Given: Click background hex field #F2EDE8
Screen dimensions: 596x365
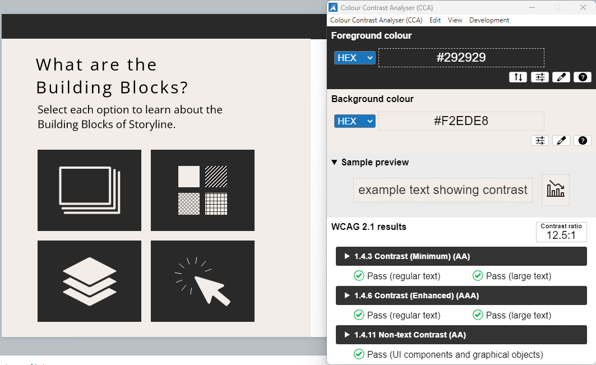Looking at the screenshot, I should tap(461, 121).
